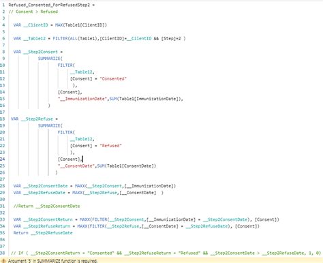This screenshot has width=323, height=263.
Task: Click the "__Step2Consent" variable declaration on line 8
Action: pyautogui.click(x=40, y=52)
